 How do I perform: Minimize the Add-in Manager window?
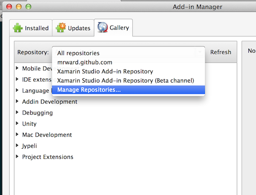coord(19,7)
